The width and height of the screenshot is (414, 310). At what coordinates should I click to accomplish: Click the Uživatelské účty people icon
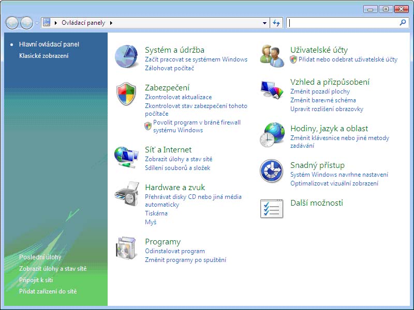point(272,56)
